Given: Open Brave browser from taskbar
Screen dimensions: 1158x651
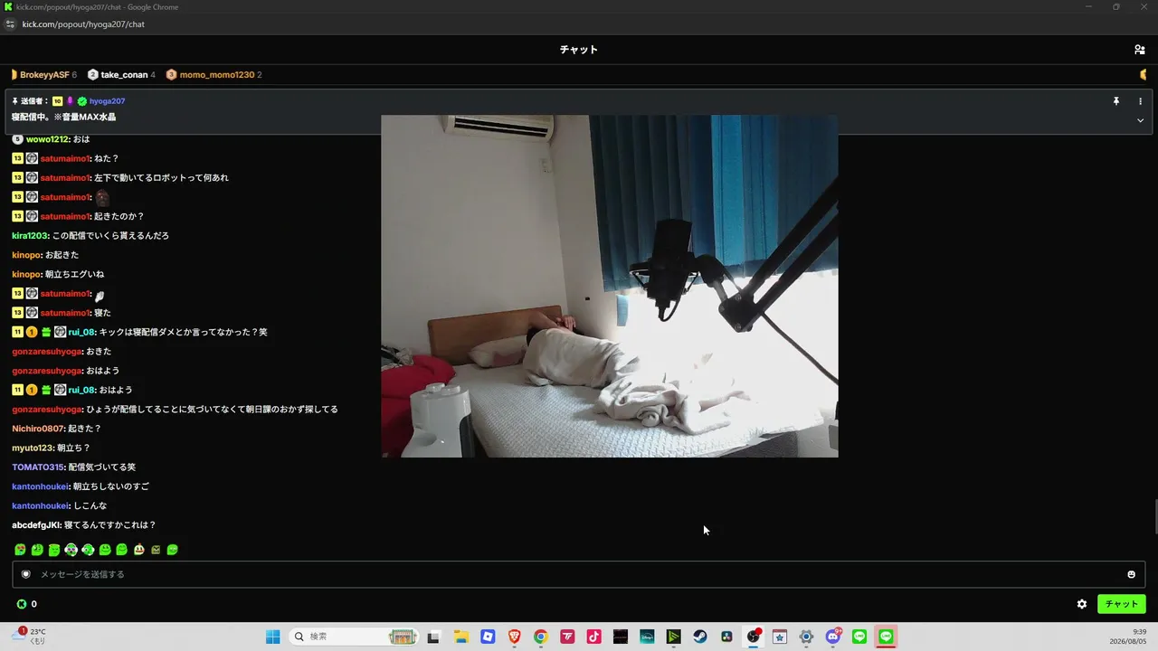Looking at the screenshot, I should pos(514,637).
